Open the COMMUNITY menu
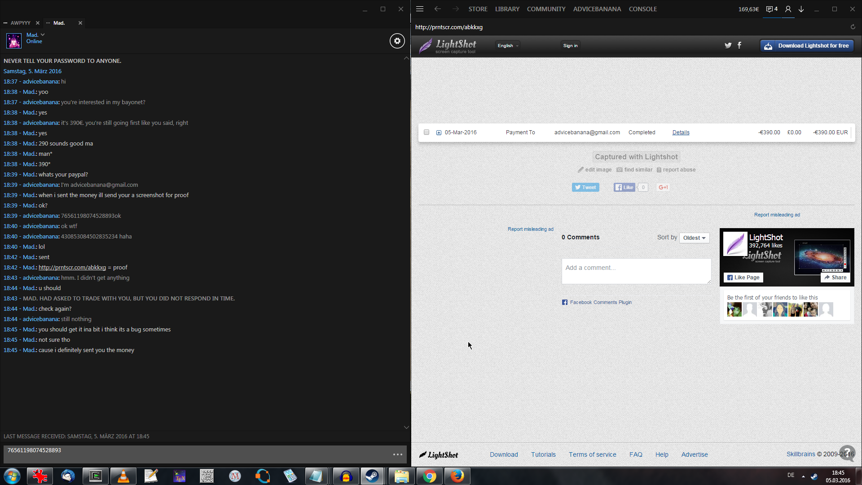862x485 pixels. coord(546,9)
